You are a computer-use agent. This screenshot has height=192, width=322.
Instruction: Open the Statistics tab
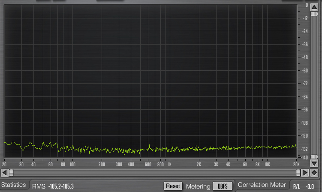pyautogui.click(x=14, y=185)
